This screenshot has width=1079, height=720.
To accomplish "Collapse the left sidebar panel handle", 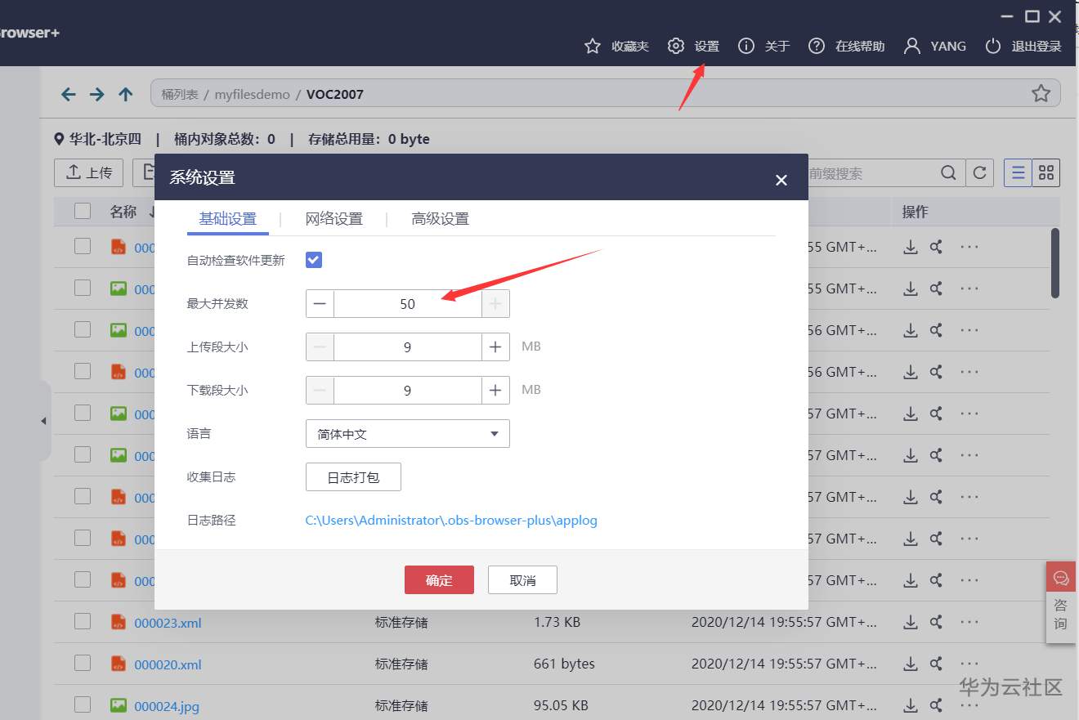I will point(43,421).
